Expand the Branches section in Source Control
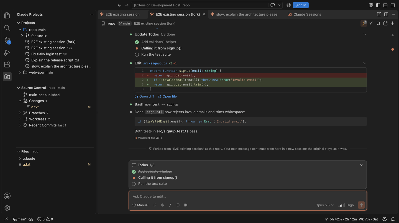Image resolution: width=399 pixels, height=223 pixels. [x=20, y=113]
